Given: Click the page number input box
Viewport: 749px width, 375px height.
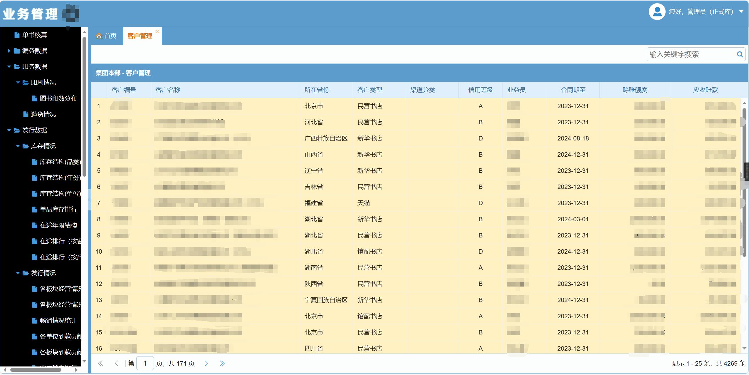Looking at the screenshot, I should pyautogui.click(x=145, y=363).
